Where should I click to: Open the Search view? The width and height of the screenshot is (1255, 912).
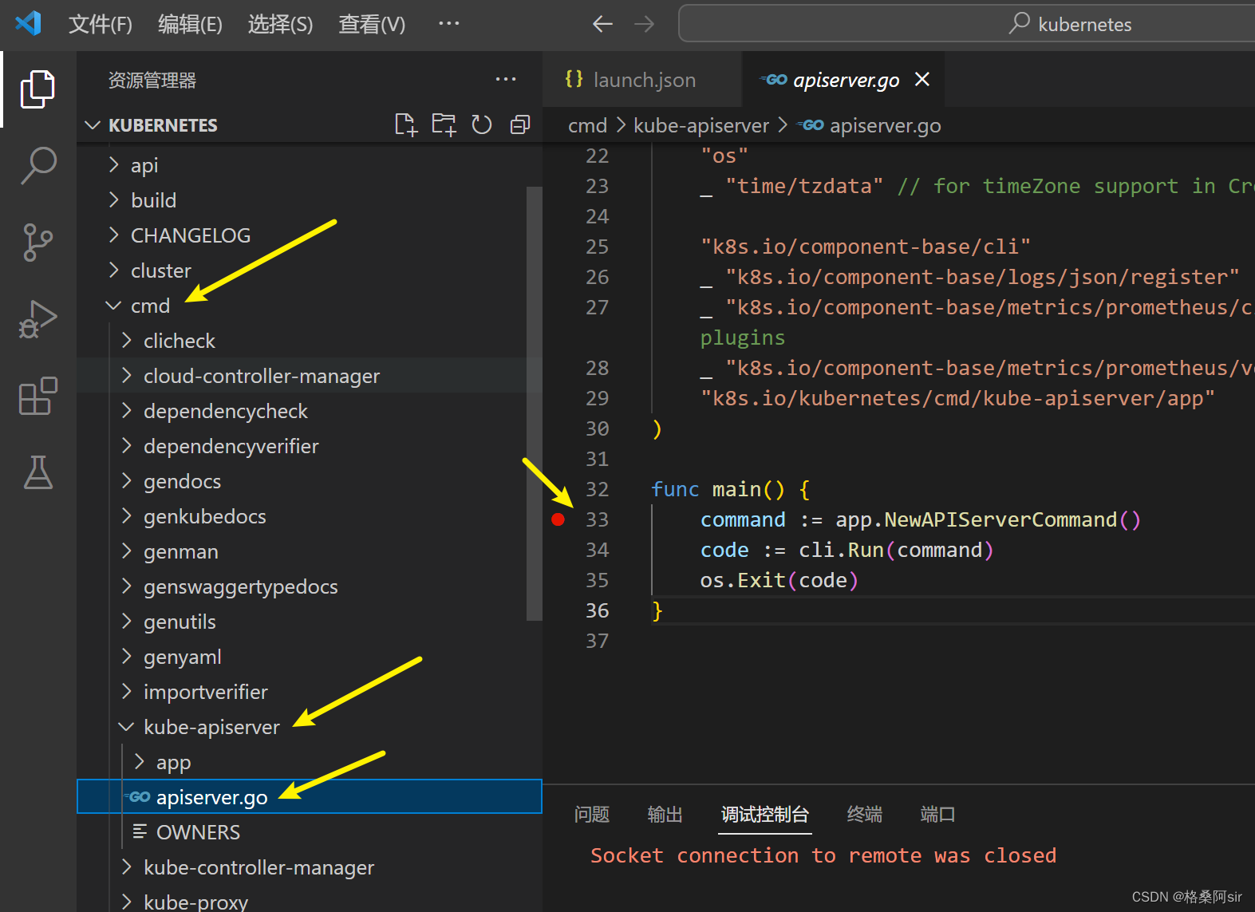coord(37,165)
